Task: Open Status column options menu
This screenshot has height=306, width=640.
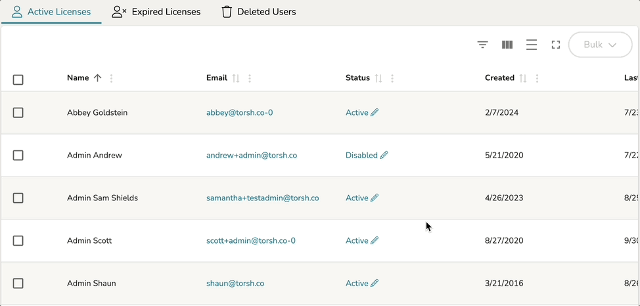Action: tap(392, 78)
